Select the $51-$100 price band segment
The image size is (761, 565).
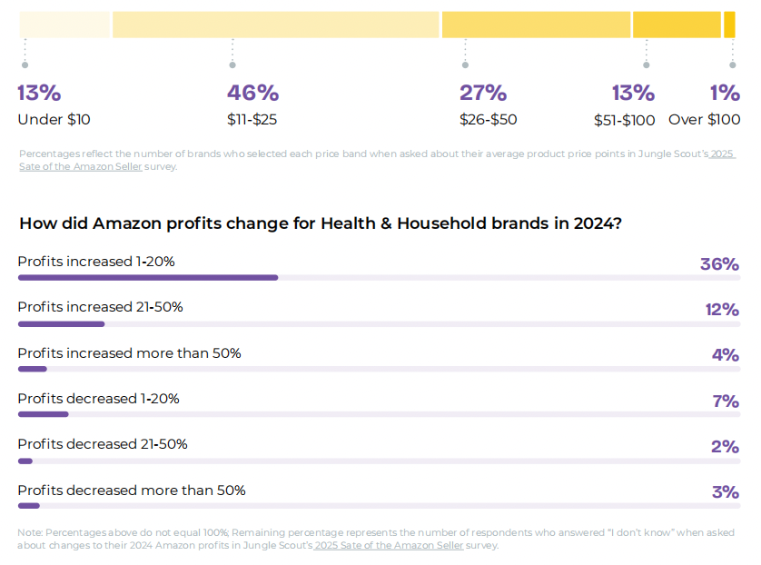pos(677,25)
